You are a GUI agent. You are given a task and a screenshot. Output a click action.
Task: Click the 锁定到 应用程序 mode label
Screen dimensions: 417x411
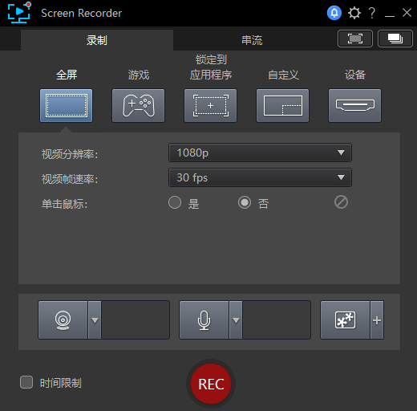[x=211, y=67]
